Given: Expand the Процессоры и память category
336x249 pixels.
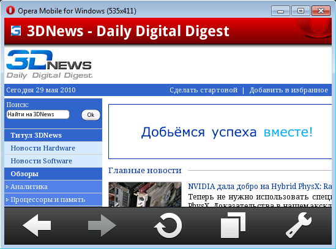Looking at the screenshot, I should (53, 199).
